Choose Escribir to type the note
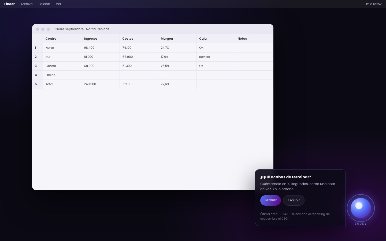 click(x=294, y=200)
